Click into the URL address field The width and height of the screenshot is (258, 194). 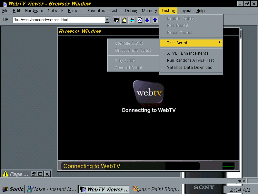59,20
